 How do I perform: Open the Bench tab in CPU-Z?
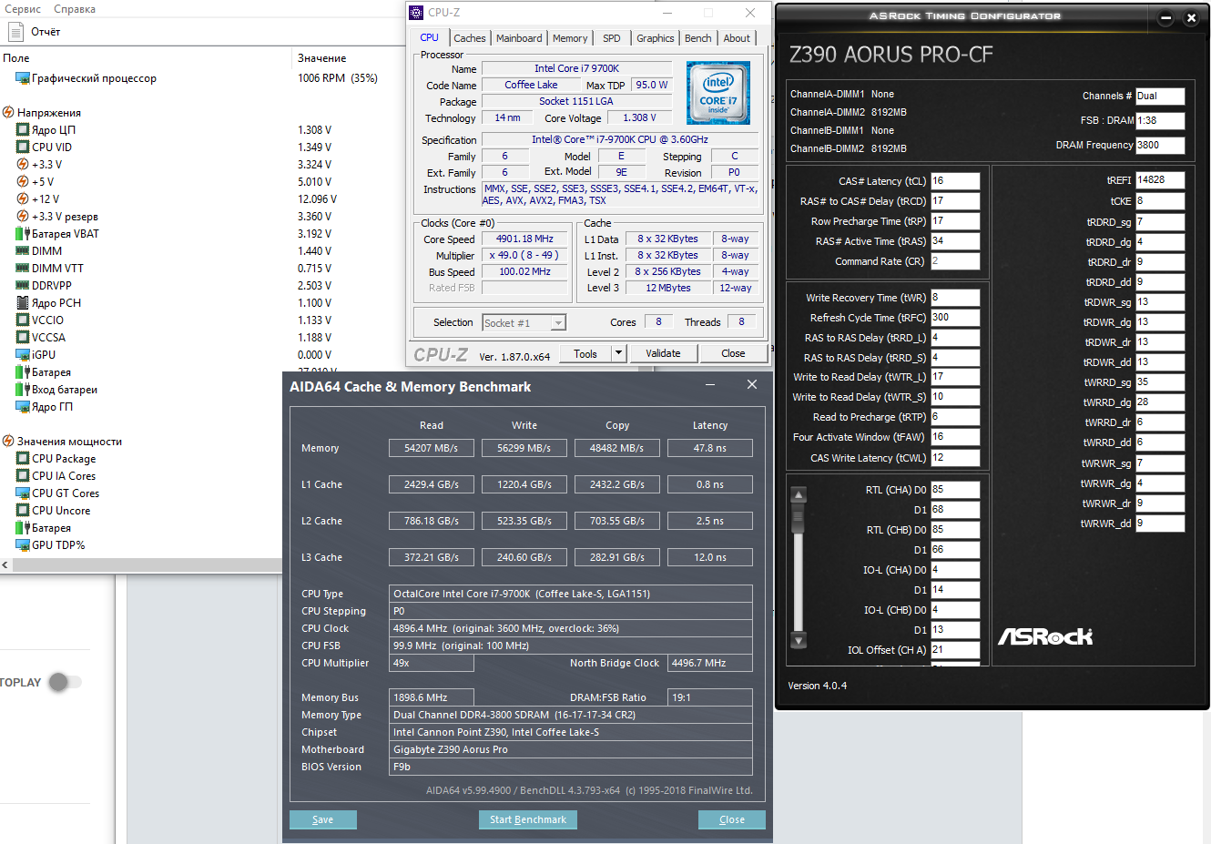[x=698, y=38]
